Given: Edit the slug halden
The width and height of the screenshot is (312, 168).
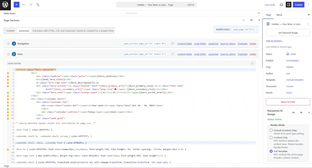Looking at the screenshot, I should click(290, 67).
